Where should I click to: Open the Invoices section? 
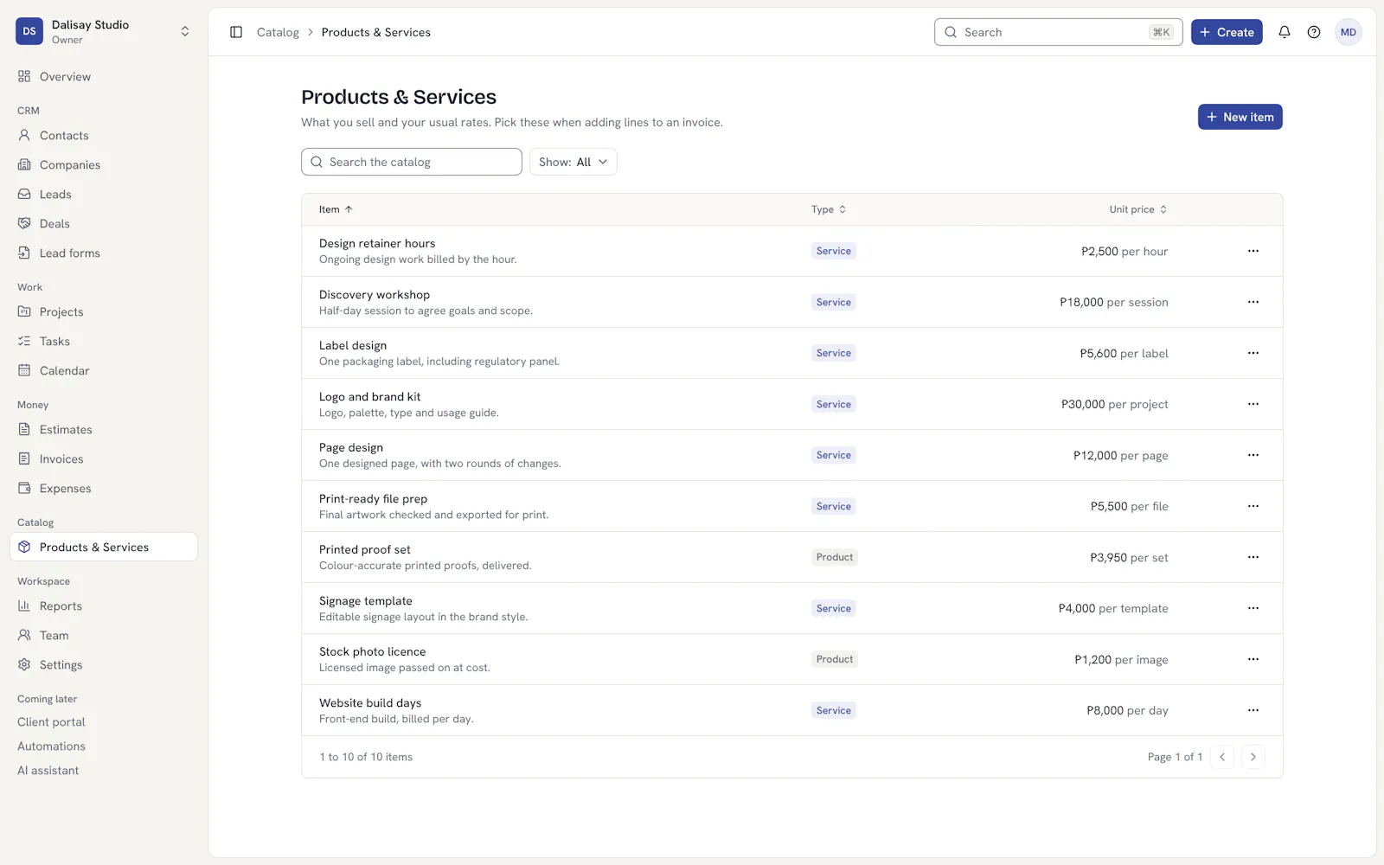pyautogui.click(x=104, y=459)
